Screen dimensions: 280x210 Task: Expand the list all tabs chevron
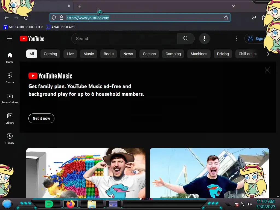pos(234,6)
